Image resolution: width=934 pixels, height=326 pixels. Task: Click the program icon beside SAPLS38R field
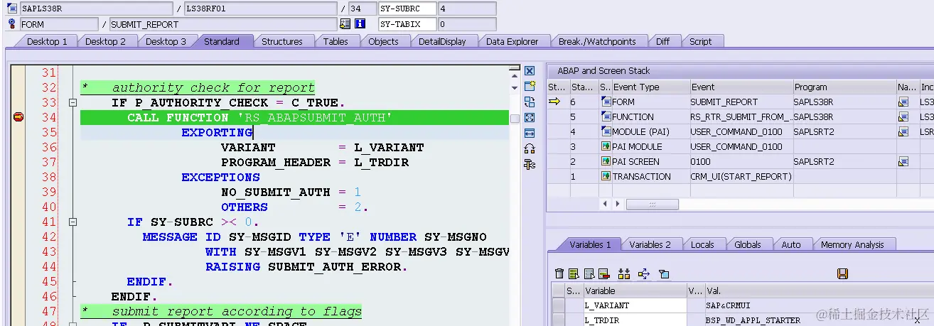point(11,9)
